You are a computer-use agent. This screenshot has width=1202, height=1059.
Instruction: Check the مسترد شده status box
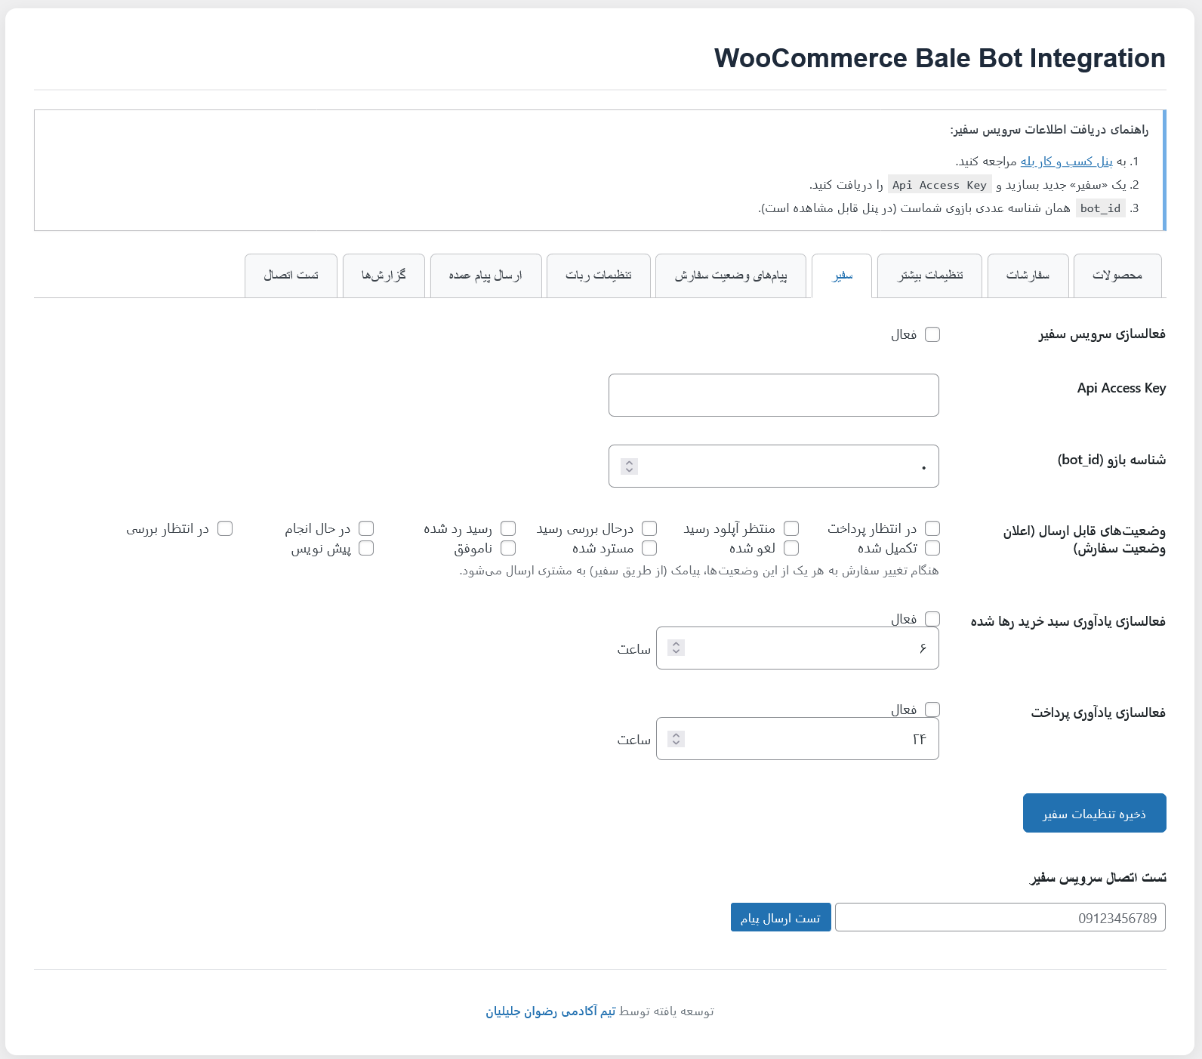649,548
